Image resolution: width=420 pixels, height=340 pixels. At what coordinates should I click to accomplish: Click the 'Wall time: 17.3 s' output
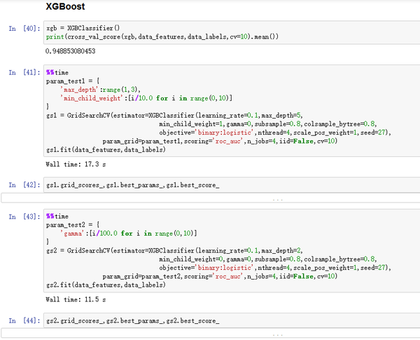pyautogui.click(x=76, y=164)
